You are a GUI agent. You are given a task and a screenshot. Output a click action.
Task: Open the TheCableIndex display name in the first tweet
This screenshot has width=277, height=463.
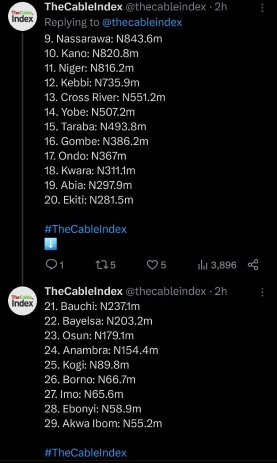pos(84,7)
